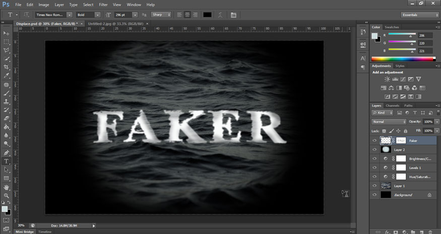Add a Photo Filter adjustment
This screenshot has height=234, width=441.
(406, 88)
